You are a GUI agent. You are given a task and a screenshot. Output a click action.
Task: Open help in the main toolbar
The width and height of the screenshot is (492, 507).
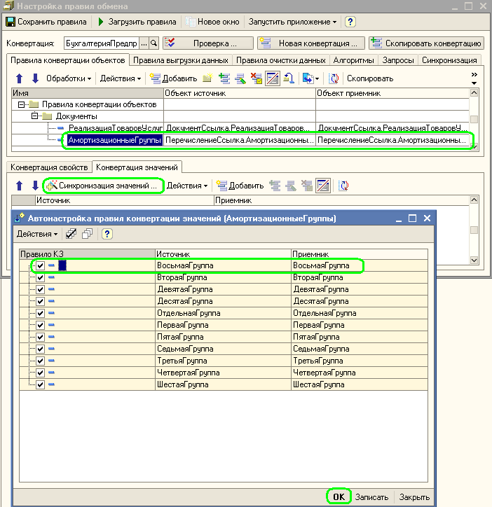350,22
